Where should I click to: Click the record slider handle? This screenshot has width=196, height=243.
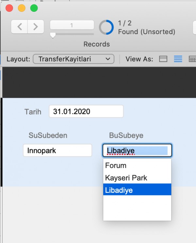[53, 35]
